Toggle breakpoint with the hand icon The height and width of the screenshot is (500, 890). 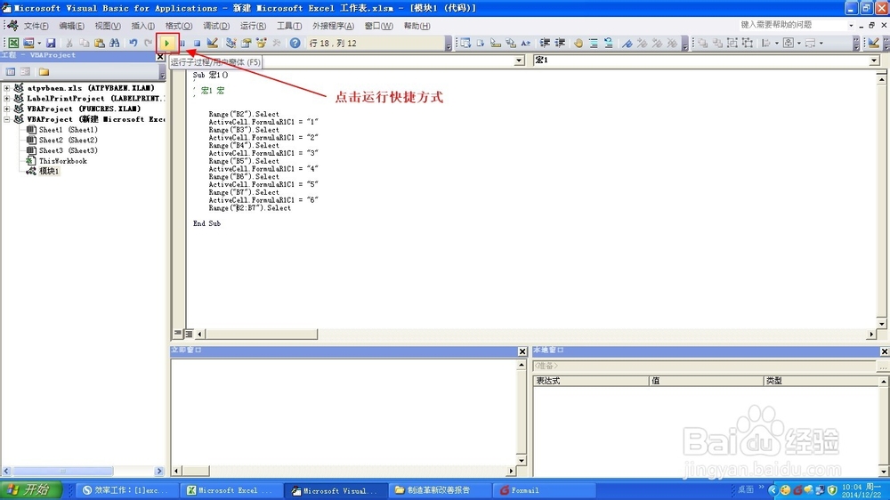click(578, 43)
